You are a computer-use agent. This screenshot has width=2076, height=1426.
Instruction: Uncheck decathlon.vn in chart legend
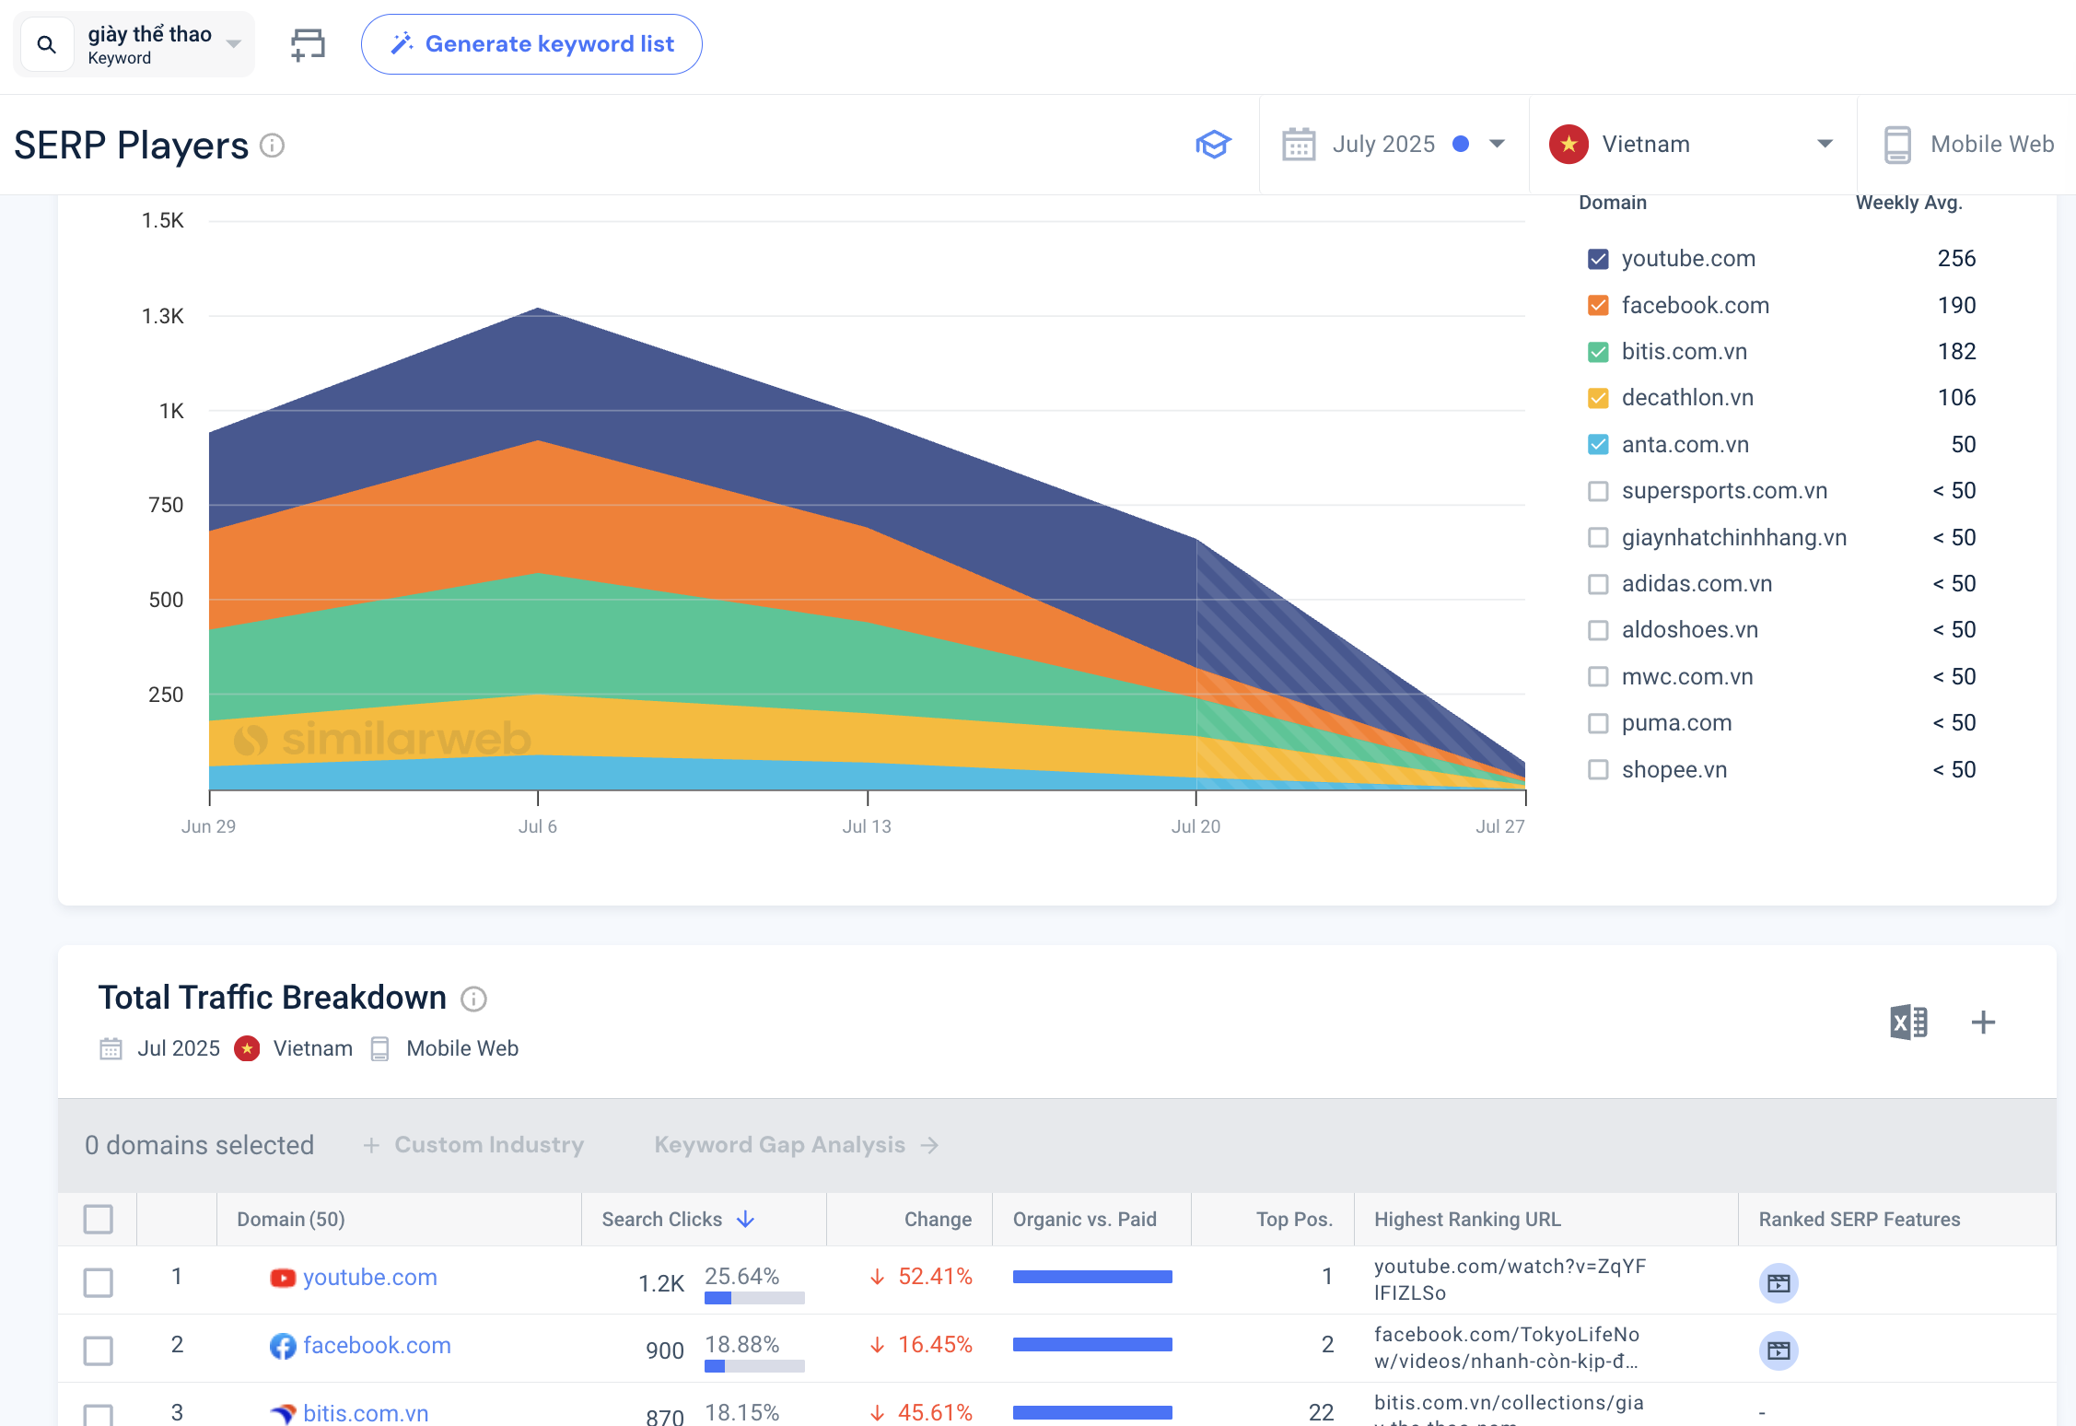(1598, 398)
